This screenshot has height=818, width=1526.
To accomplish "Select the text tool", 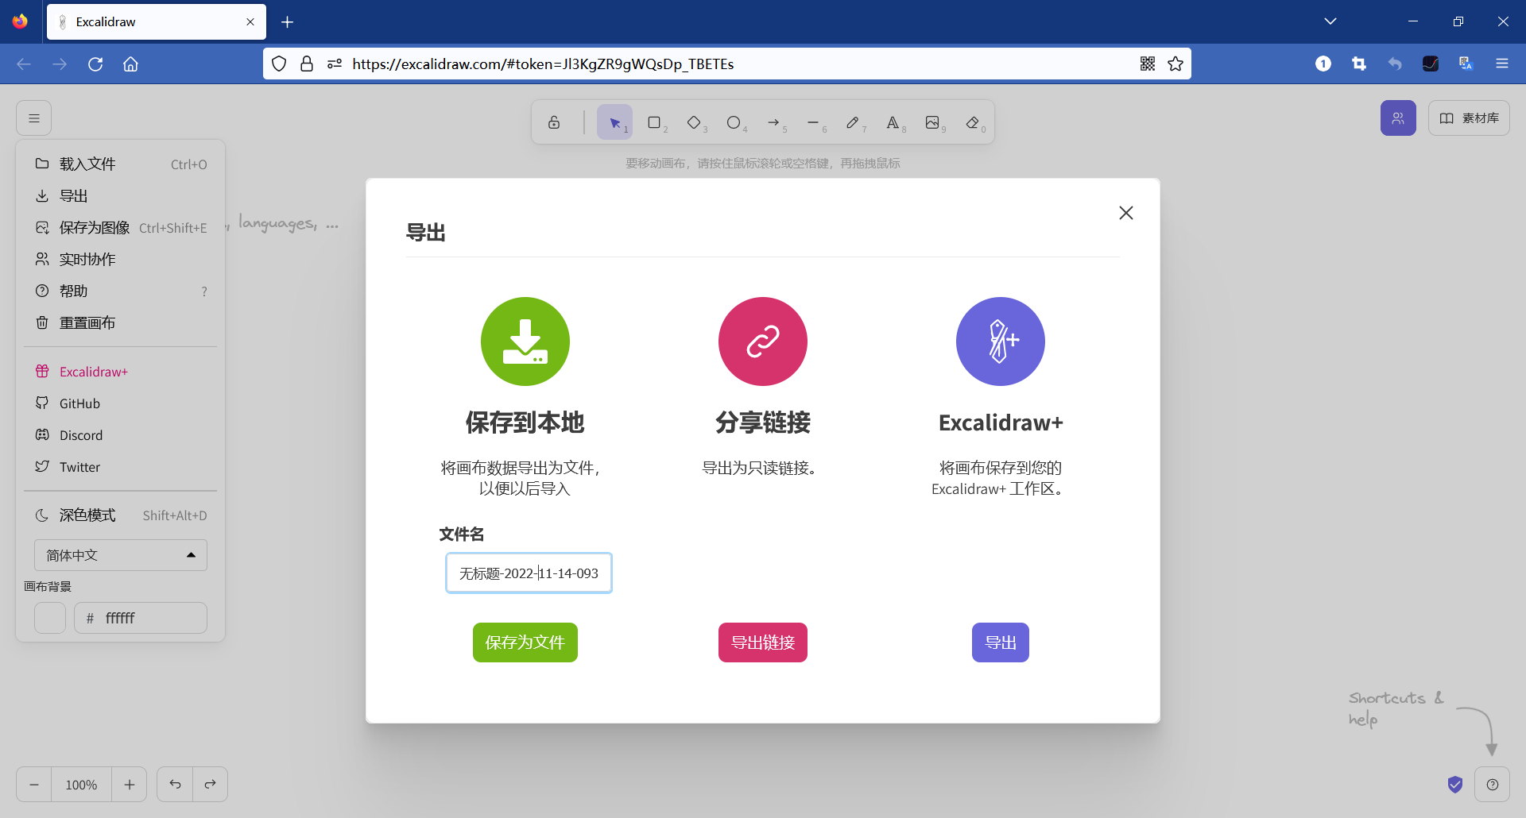I will pos(893,122).
